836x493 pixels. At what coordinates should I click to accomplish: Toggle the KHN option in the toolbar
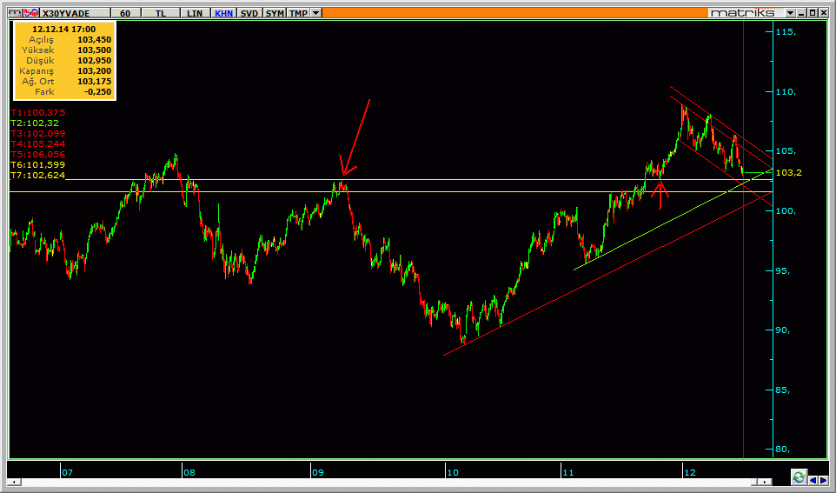[223, 13]
